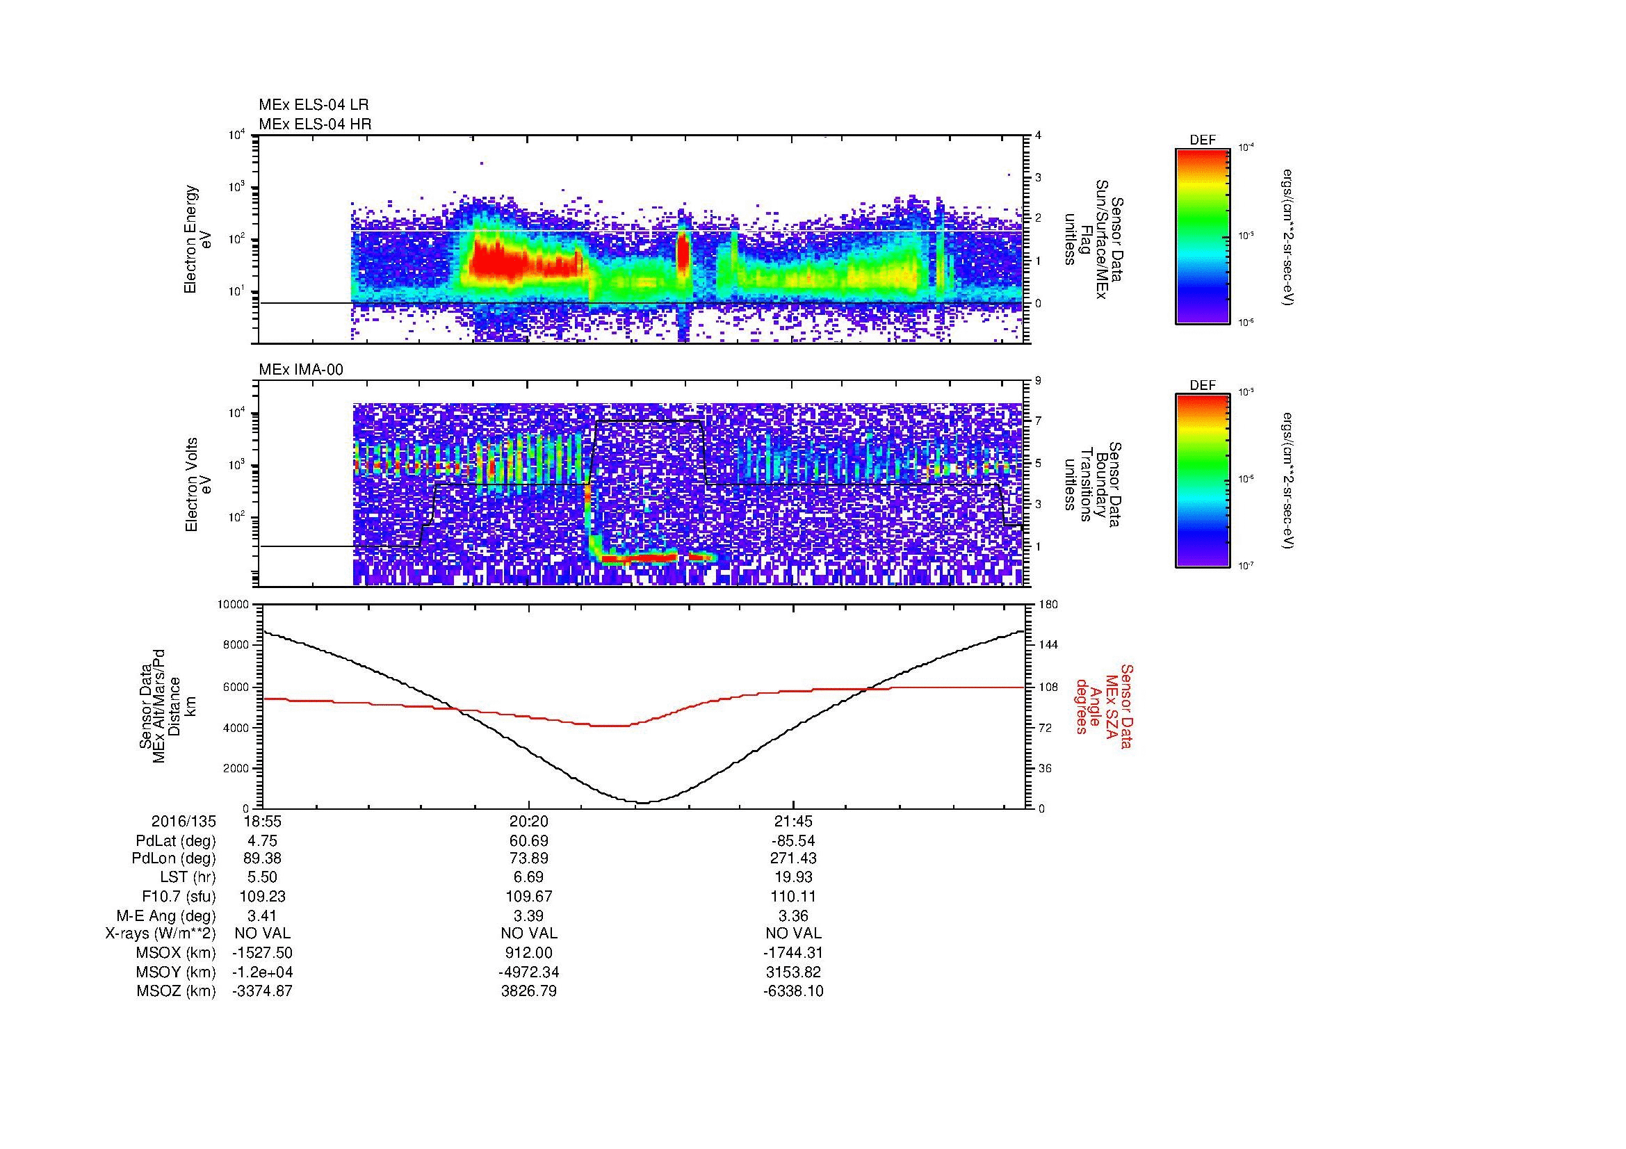Click the Boundary Transitions axis label

(1094, 484)
